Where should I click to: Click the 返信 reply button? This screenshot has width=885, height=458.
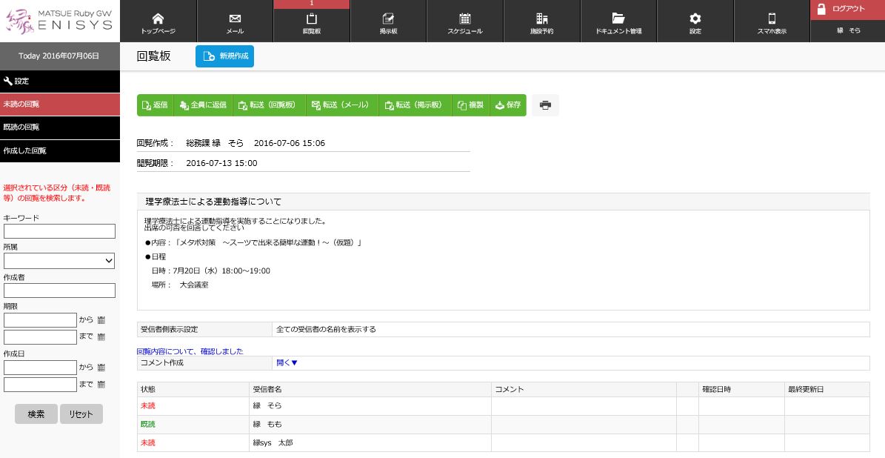pyautogui.click(x=156, y=105)
